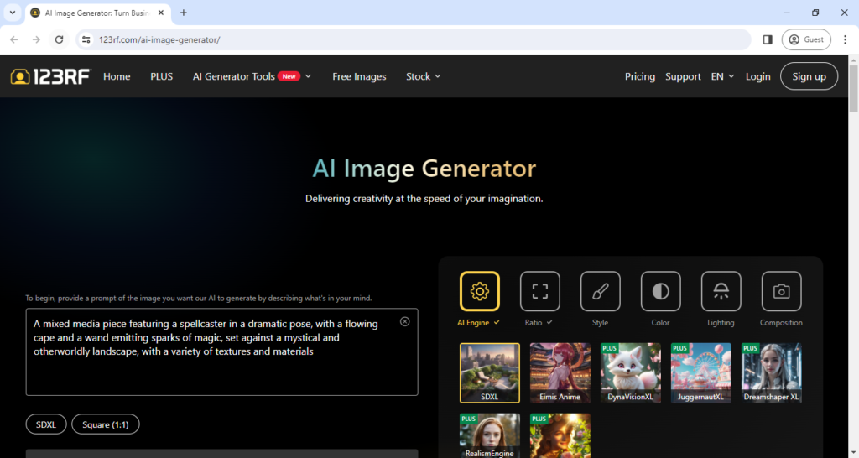859x458 pixels.
Task: Open the Login link
Action: 757,76
